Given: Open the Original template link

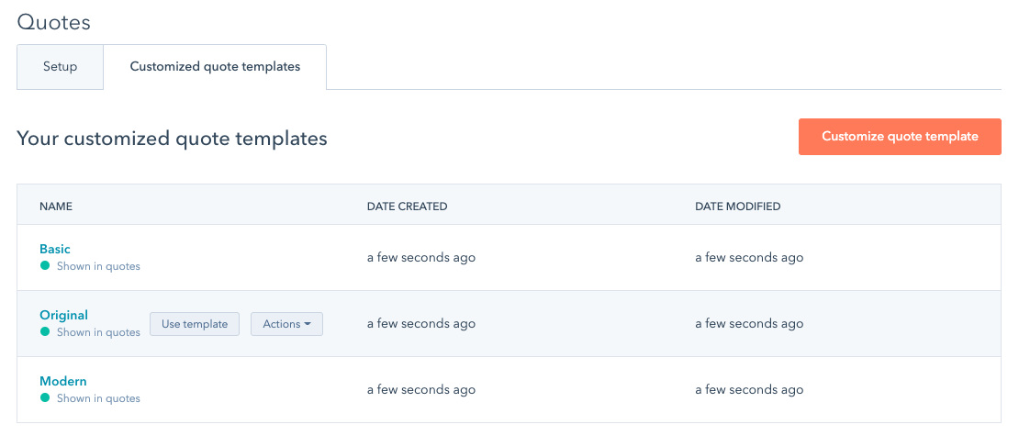Looking at the screenshot, I should point(63,315).
